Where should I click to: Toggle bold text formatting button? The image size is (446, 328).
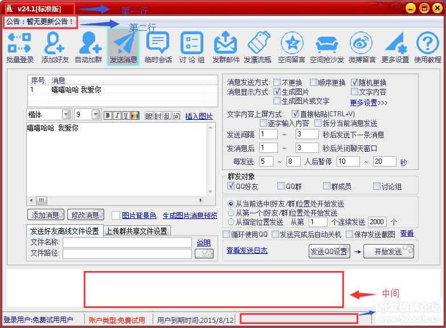pyautogui.click(x=108, y=116)
